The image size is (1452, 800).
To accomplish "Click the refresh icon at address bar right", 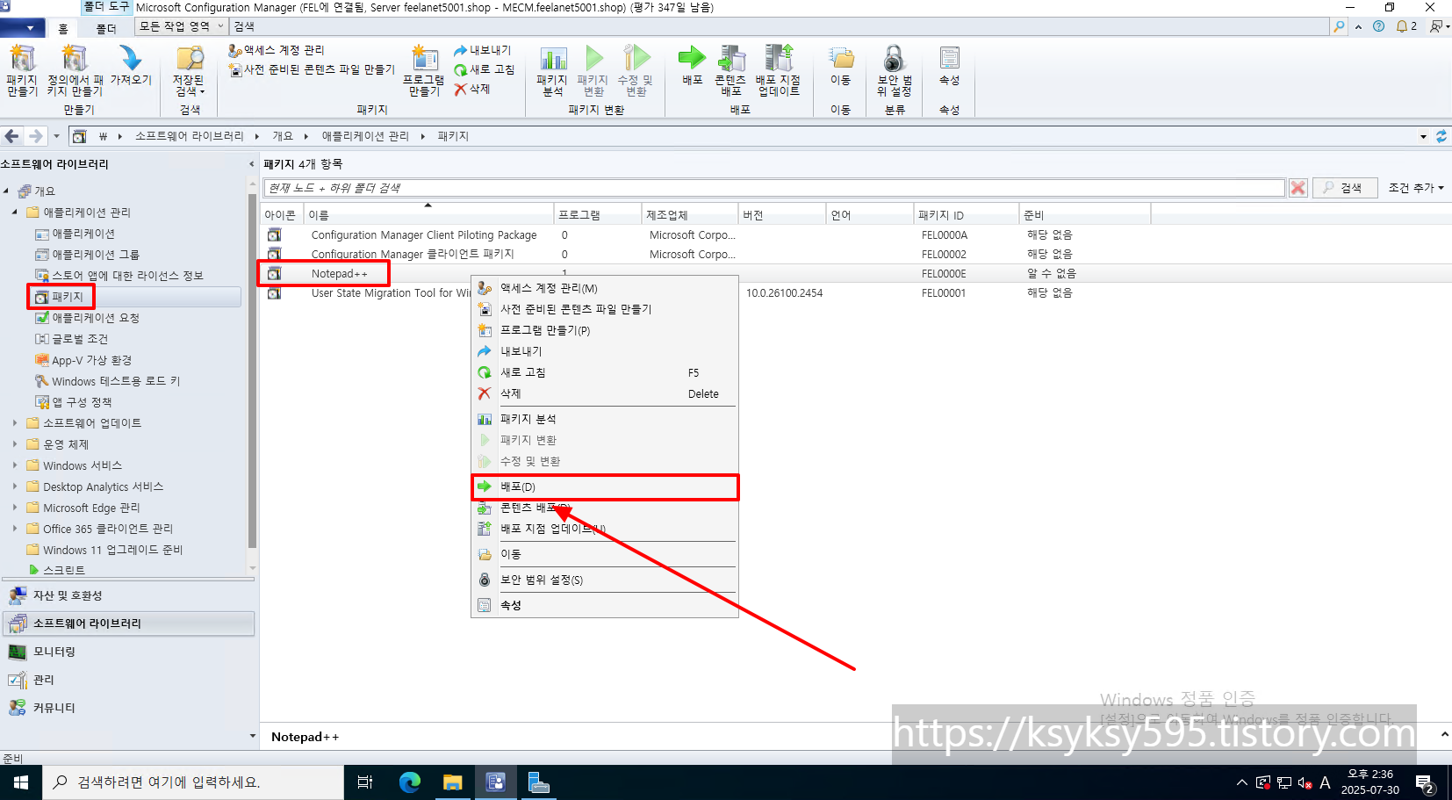I will pos(1441,136).
